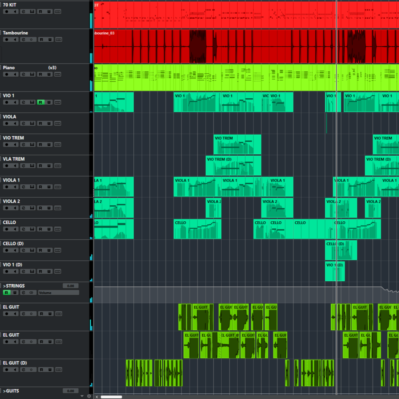Disable Read automation on the VIO 1 track

click(41, 102)
